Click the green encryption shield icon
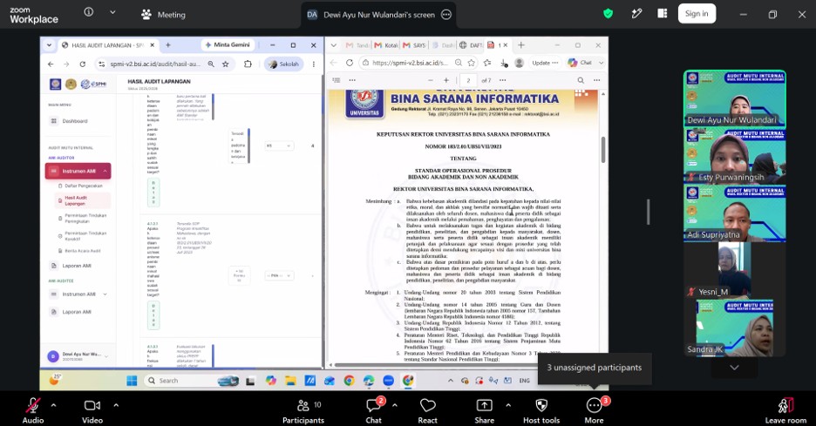Image resolution: width=816 pixels, height=426 pixels. [x=608, y=14]
